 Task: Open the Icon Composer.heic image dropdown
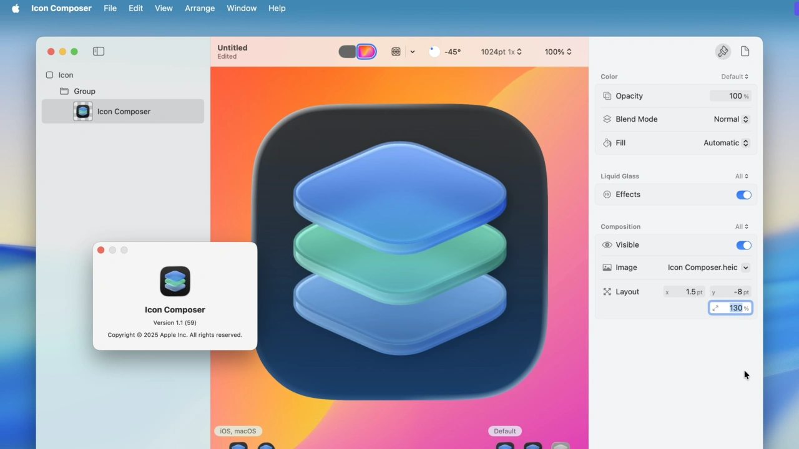[x=746, y=268]
